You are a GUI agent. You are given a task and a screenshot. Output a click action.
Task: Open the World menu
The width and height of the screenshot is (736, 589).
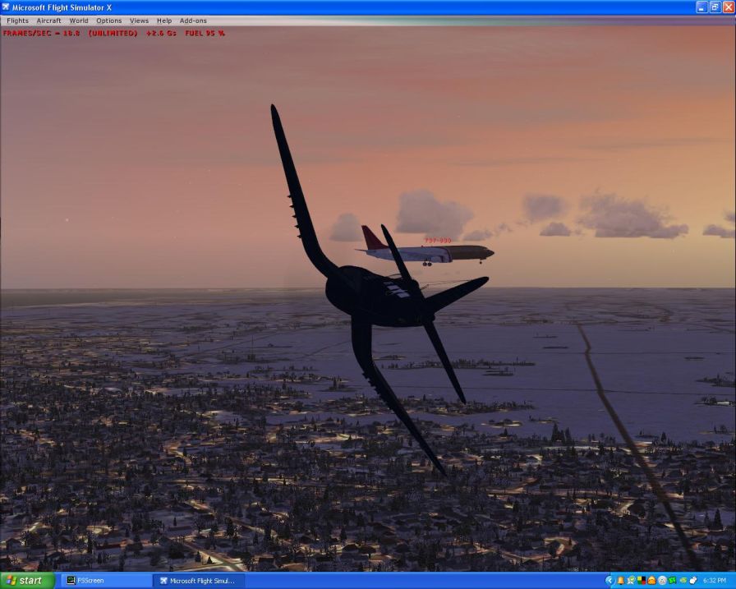79,21
